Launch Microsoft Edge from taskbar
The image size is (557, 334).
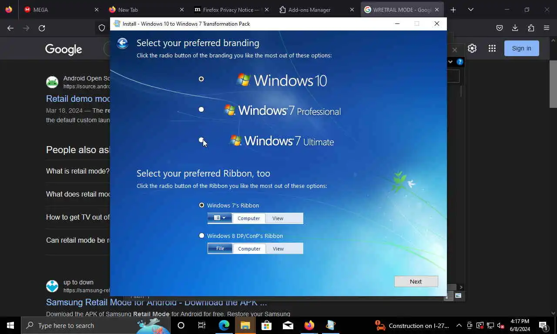point(224,325)
